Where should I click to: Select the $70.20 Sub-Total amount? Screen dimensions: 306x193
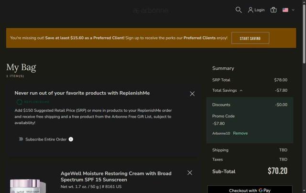pos(277,171)
